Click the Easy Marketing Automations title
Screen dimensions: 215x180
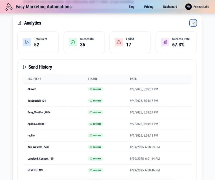tap(43, 7)
